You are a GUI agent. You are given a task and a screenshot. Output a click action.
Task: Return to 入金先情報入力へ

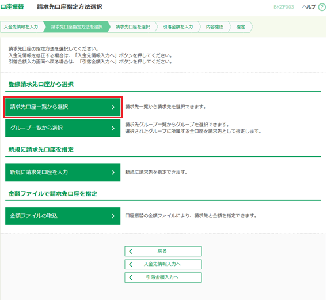(163, 264)
